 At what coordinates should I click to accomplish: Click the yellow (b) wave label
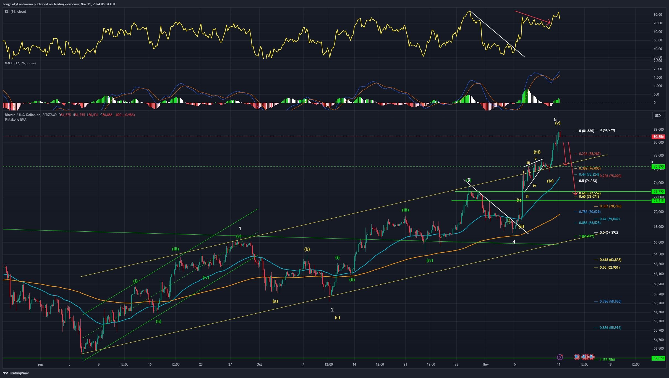pos(307,249)
